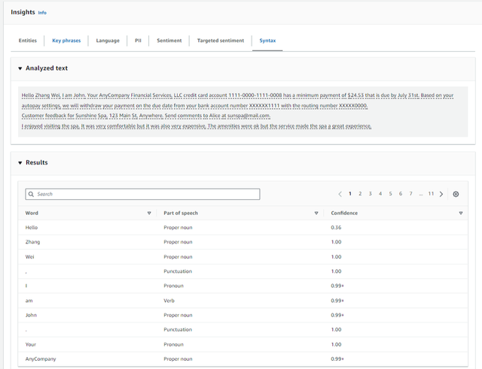
Task: View the Targeted sentiment tab
Action: click(220, 41)
